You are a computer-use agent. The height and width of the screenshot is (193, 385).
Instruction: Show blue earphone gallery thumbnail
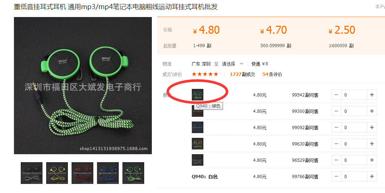[x=108, y=173]
